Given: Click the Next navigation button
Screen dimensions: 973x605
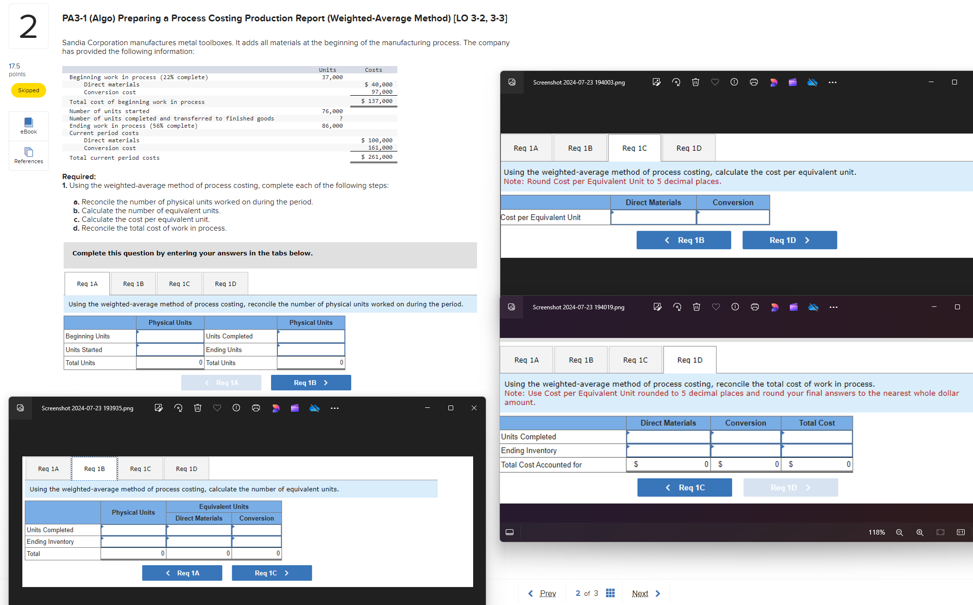Looking at the screenshot, I should (x=640, y=593).
